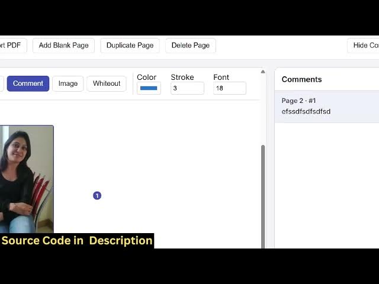Click the Add Blank Page button

63,46
